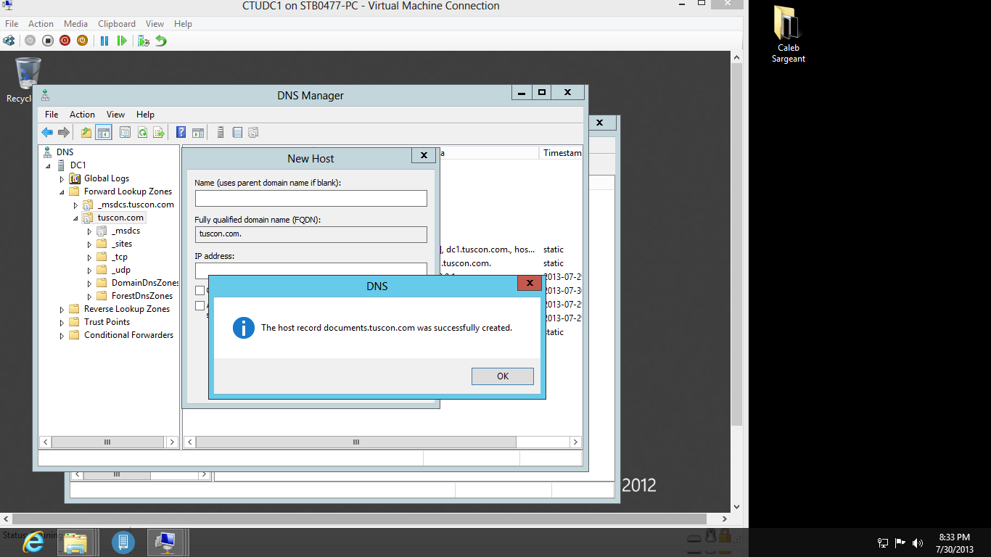
Task: Click the green Revert arrow icon
Action: [161, 41]
